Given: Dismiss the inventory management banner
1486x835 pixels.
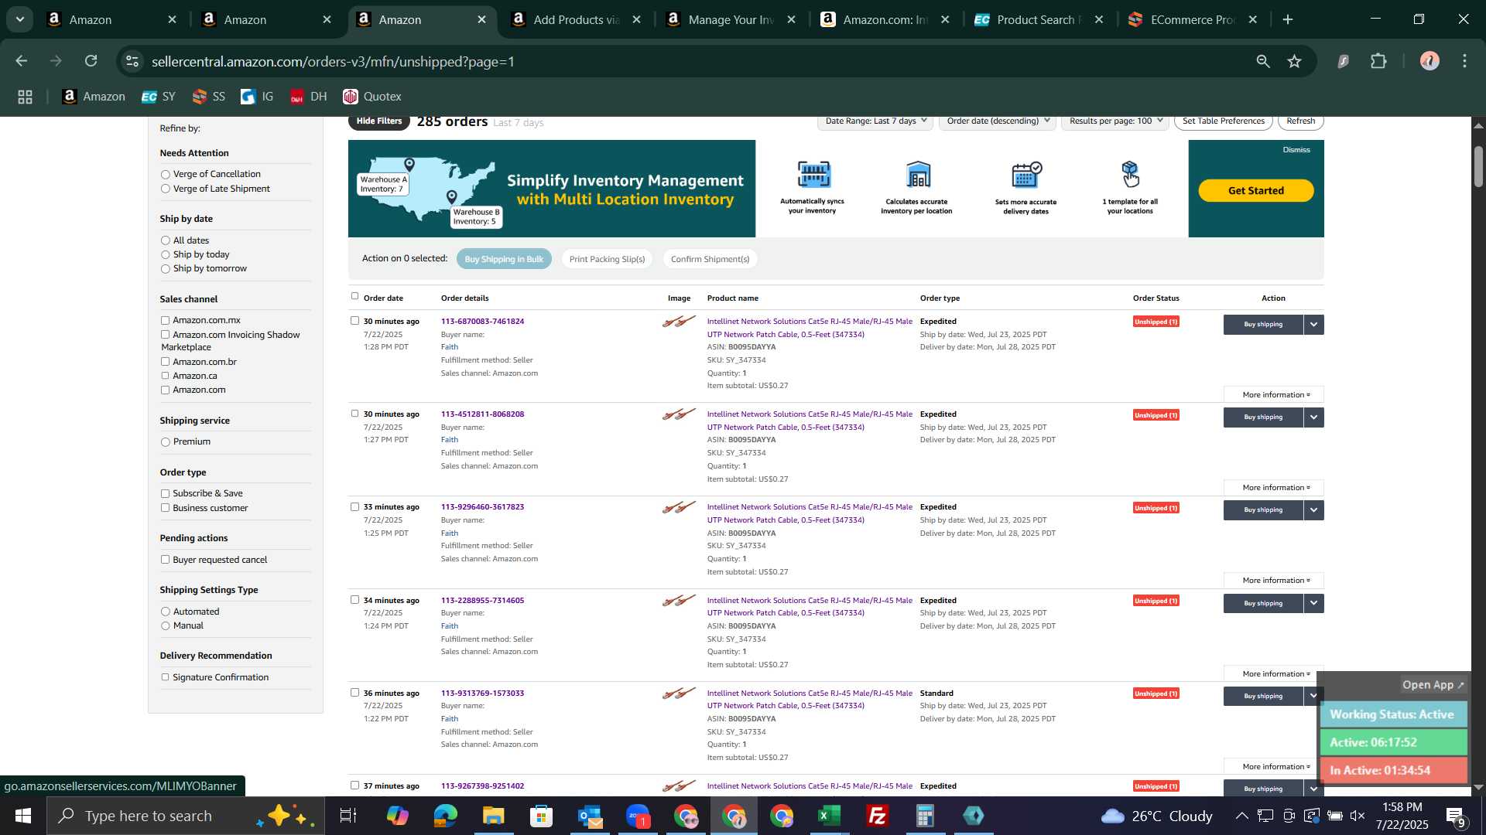Looking at the screenshot, I should pyautogui.click(x=1296, y=150).
